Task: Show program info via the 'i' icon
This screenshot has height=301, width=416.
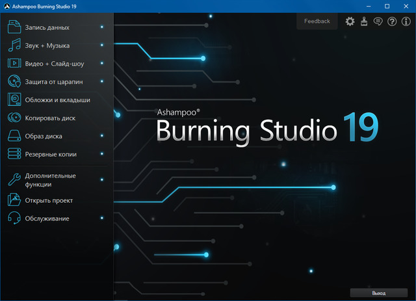Action: pos(406,21)
